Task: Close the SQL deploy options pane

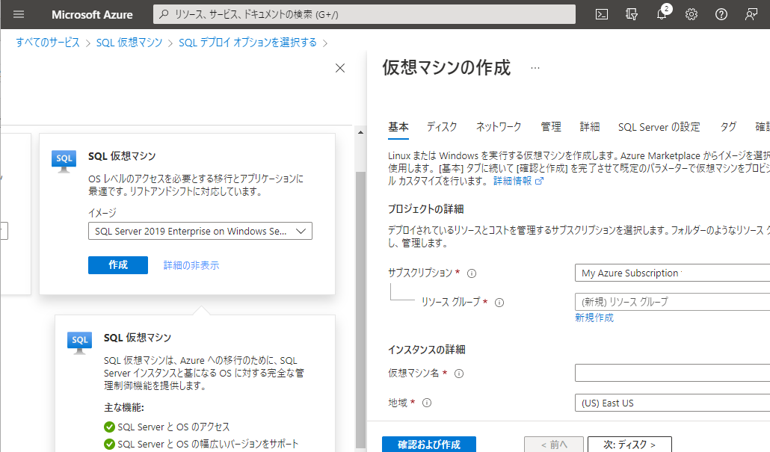Action: 340,68
